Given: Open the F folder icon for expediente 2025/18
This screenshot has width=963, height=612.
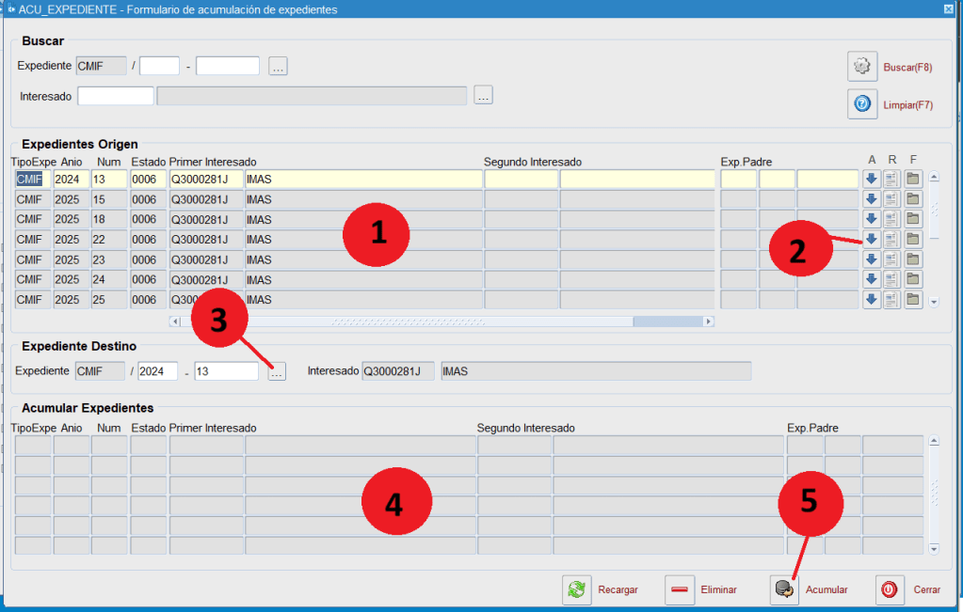Looking at the screenshot, I should [913, 219].
